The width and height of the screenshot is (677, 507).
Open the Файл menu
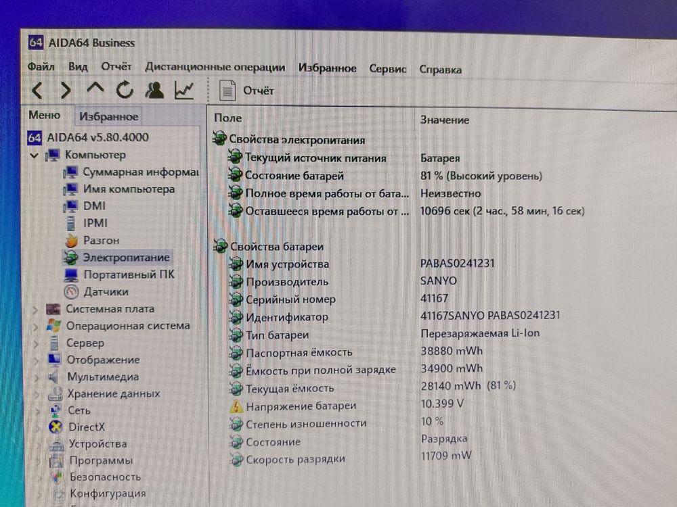41,67
